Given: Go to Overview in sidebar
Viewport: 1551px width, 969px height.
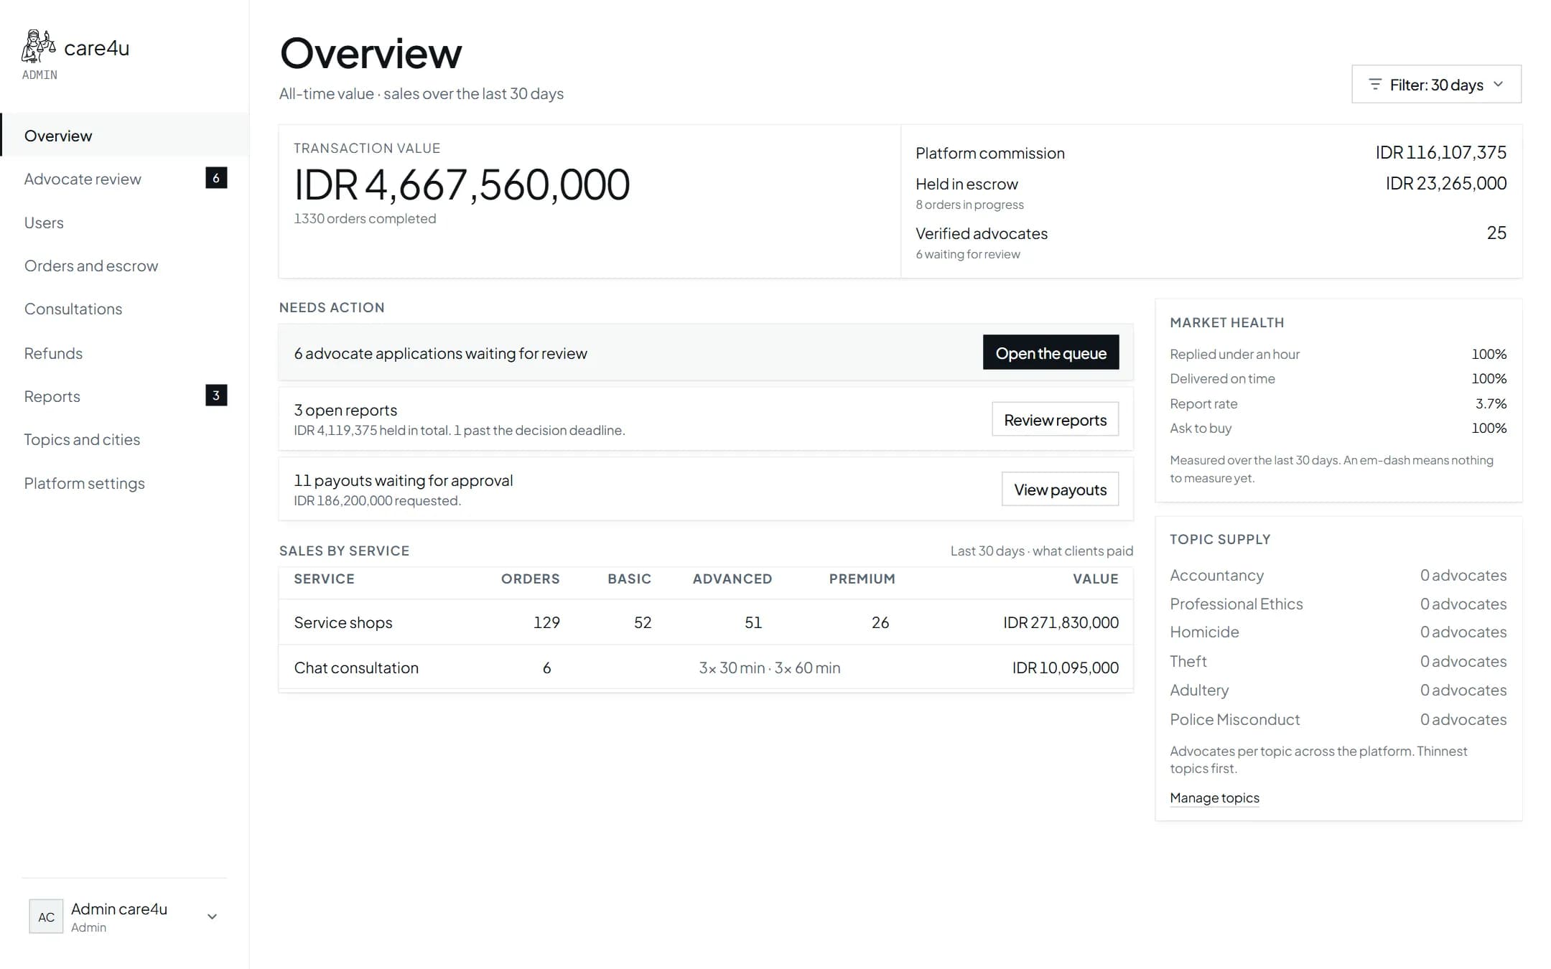Looking at the screenshot, I should [125, 136].
